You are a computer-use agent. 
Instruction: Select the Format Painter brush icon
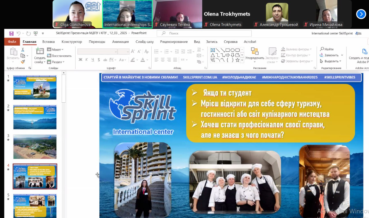point(23,61)
